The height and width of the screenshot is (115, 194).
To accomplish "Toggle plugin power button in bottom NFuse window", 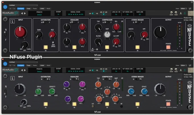I will pyautogui.click(x=5, y=64).
